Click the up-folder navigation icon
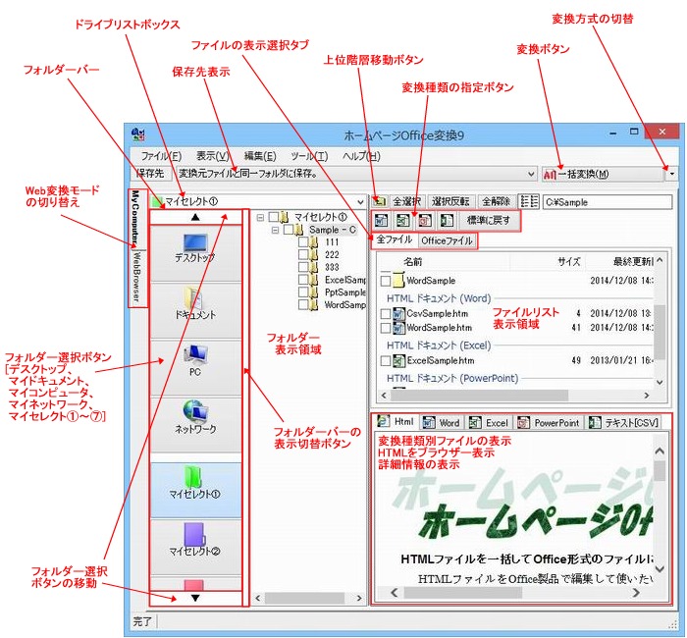This screenshot has width=687, height=638. tap(380, 201)
